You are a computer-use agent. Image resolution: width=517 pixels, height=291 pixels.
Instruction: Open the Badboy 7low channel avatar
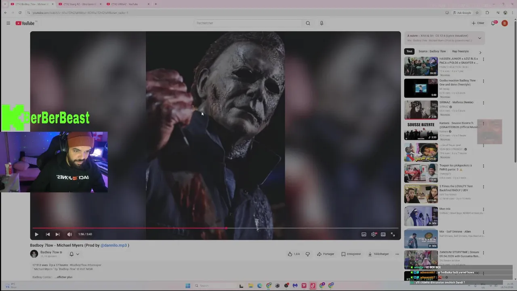point(34,254)
